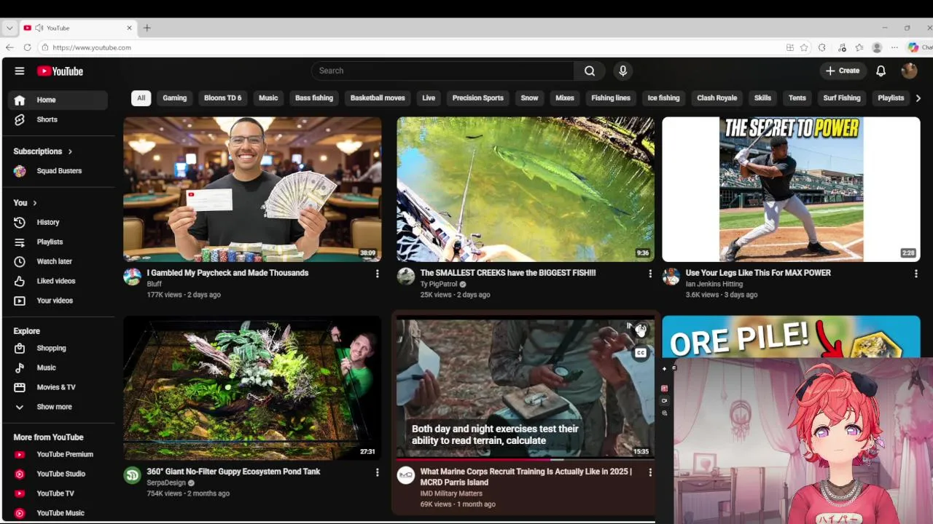933x524 pixels.
Task: Open options menu for the gambling paycheck video
Action: [x=377, y=274]
